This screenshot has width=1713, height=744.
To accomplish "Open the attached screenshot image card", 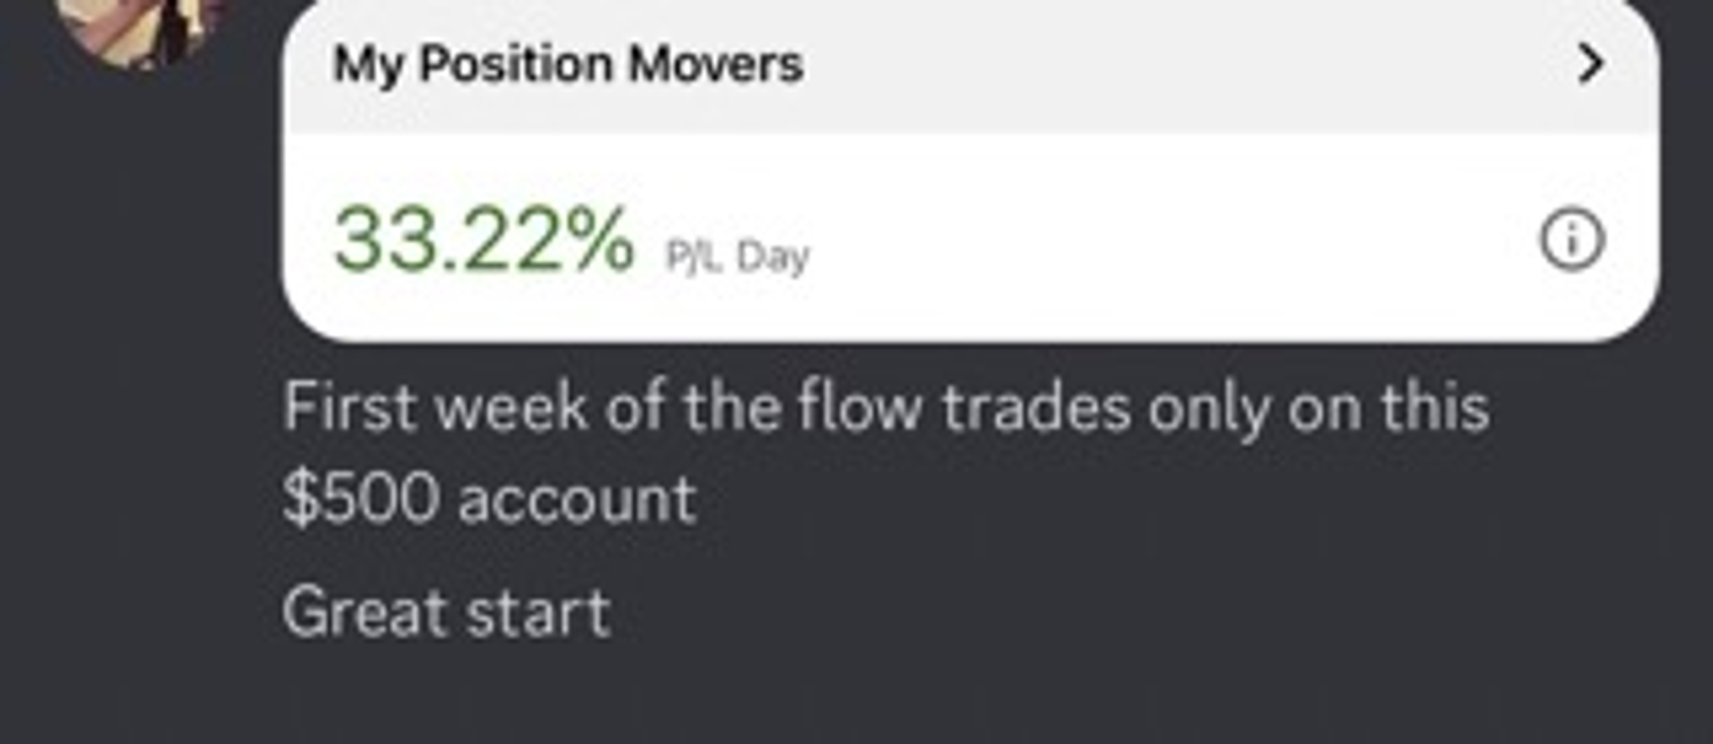I will pyautogui.click(x=971, y=171).
